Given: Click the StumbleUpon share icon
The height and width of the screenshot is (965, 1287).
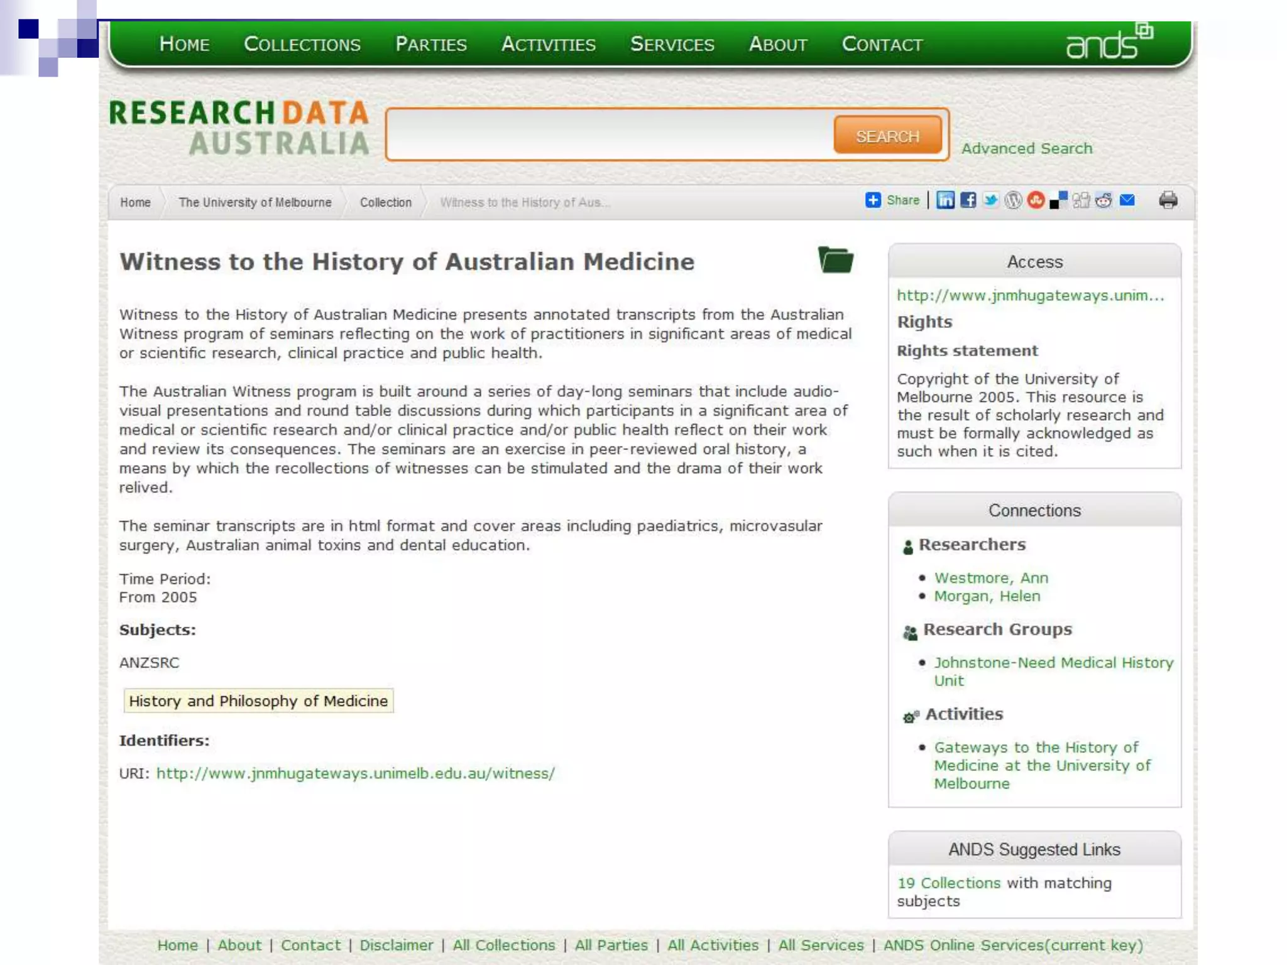Looking at the screenshot, I should [x=1036, y=200].
